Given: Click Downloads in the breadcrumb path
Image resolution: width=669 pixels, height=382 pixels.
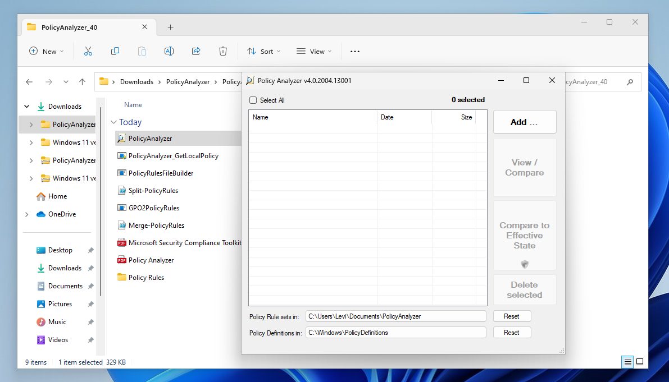Looking at the screenshot, I should pyautogui.click(x=136, y=82).
